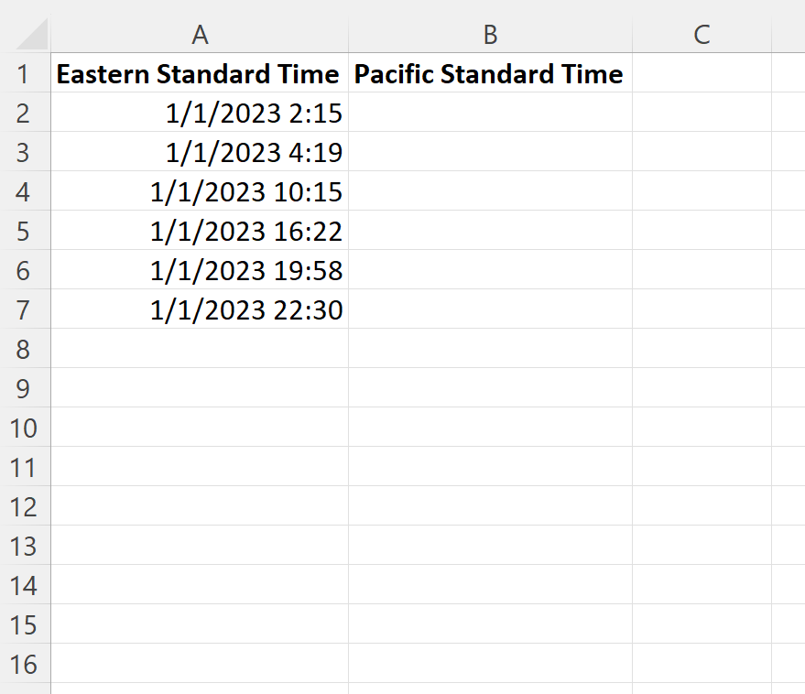The width and height of the screenshot is (805, 694).
Task: Click the Pacific Standard Time header cell
Action: pos(490,74)
